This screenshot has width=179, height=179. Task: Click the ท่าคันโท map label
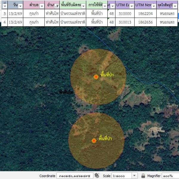(x=66, y=92)
